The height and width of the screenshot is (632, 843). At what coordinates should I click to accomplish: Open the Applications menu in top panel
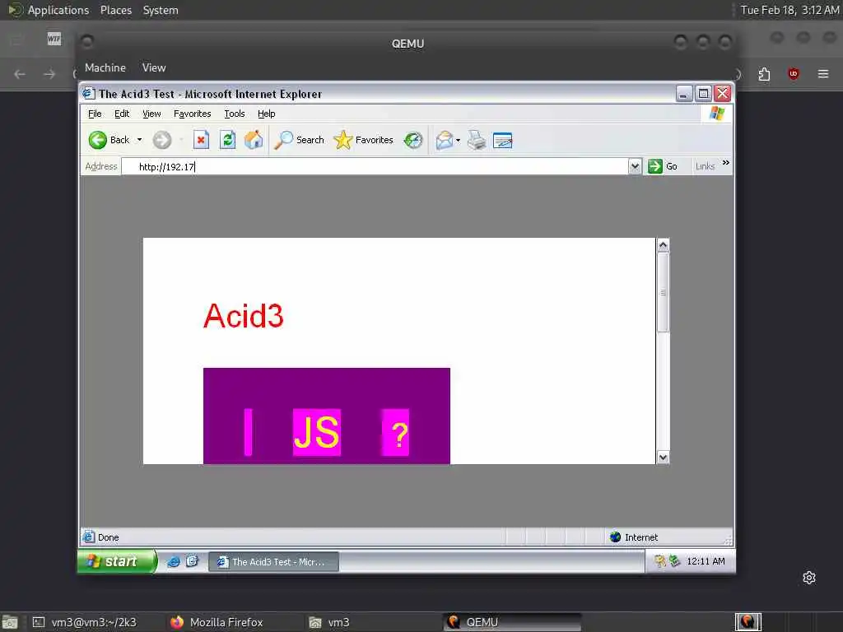point(58,10)
